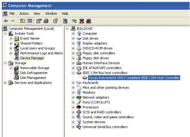The image size is (190, 137).
Task: Open the Help menu
Action: pyautogui.click(x=65, y=14)
